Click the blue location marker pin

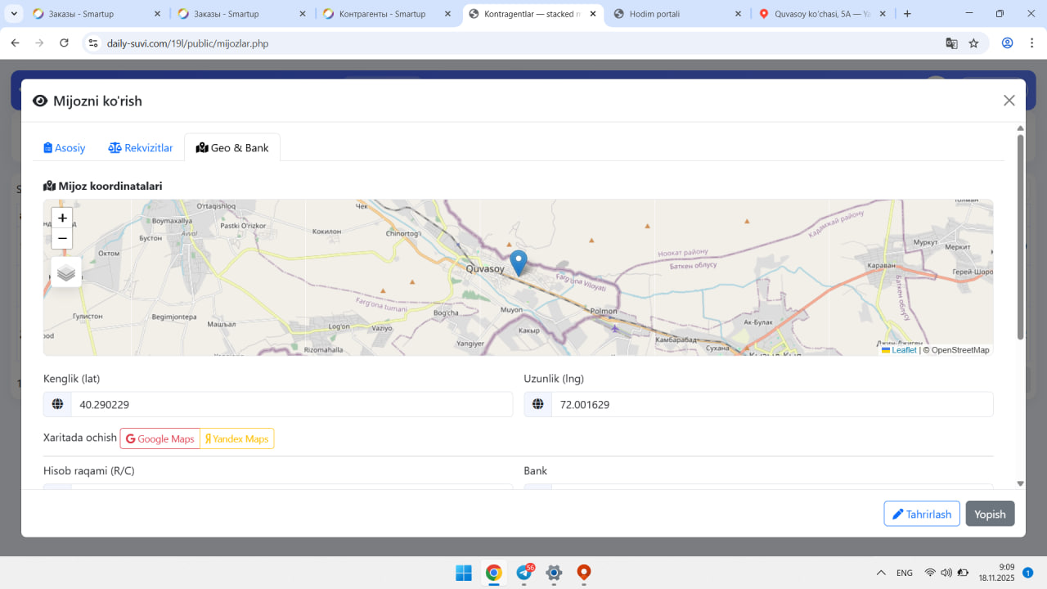click(519, 262)
